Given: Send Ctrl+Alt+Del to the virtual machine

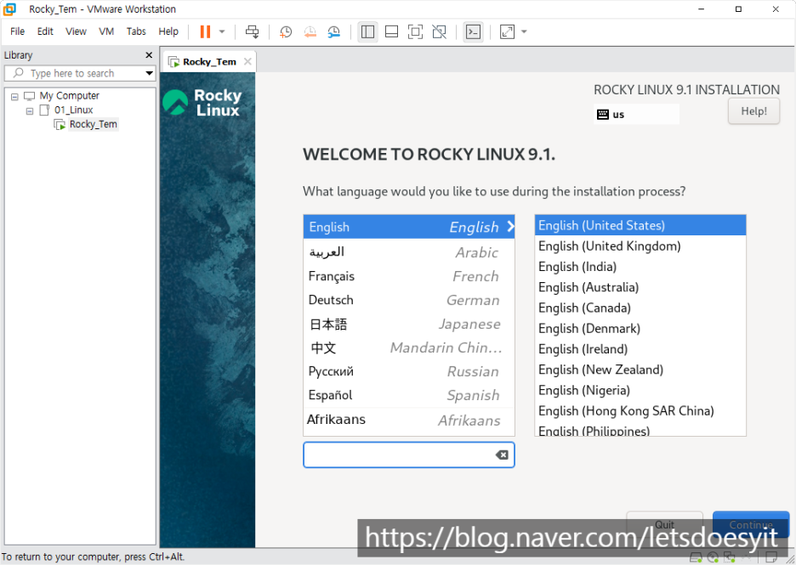Looking at the screenshot, I should coord(252,32).
